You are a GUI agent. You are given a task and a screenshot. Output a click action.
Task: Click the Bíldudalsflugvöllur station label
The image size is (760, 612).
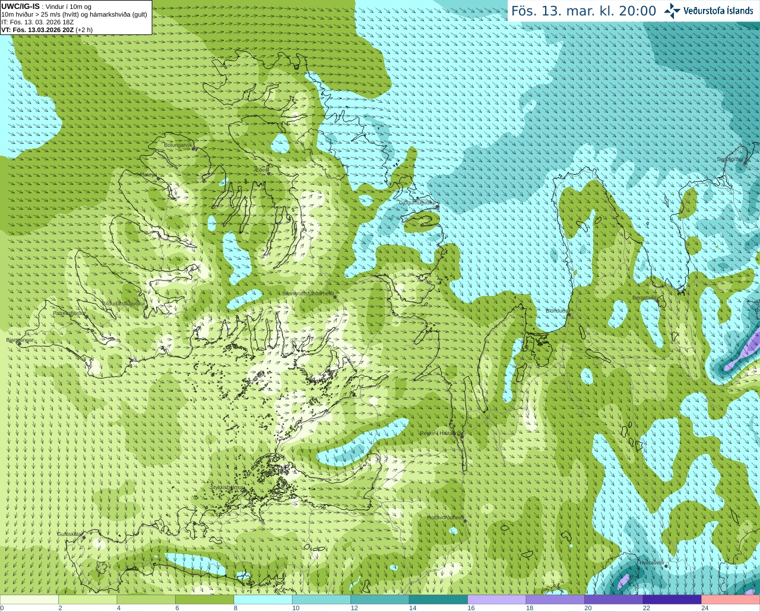coord(123,303)
